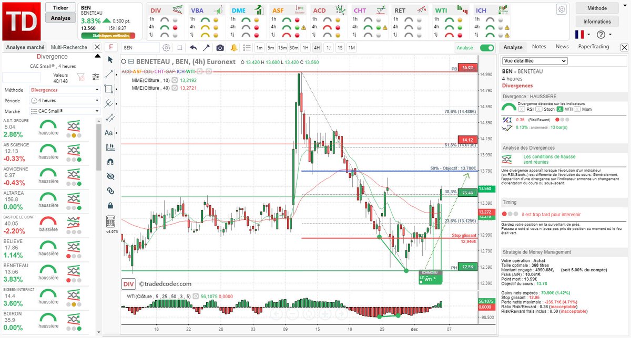Click the Ticker button
Viewport: 631px width, 338px height.
click(60, 8)
